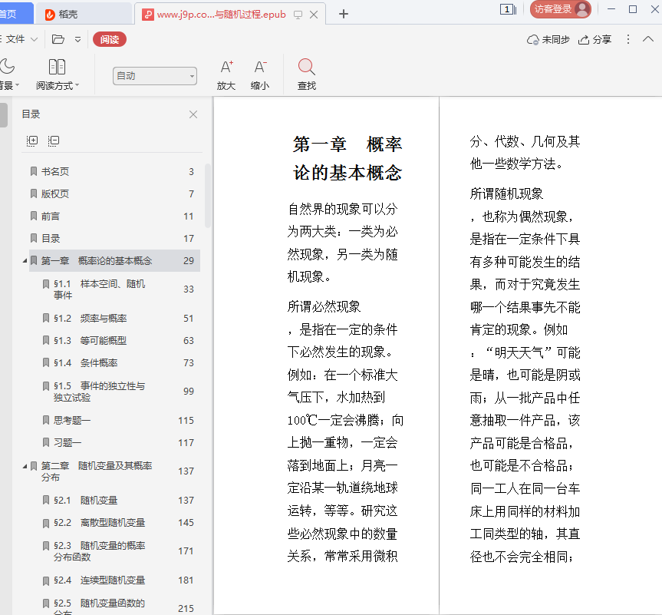
Task: Toggle the 阅读 reading mode button
Action: (109, 39)
